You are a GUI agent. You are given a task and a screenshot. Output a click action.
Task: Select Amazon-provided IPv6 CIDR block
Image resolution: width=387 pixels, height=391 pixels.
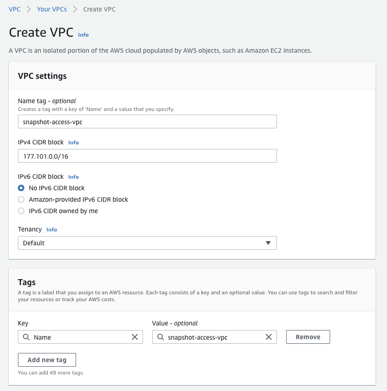20,199
